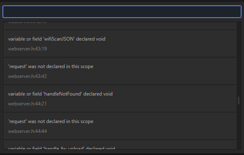Open location webserver.h:44:44
The height and width of the screenshot is (155, 244).
click(x=27, y=131)
